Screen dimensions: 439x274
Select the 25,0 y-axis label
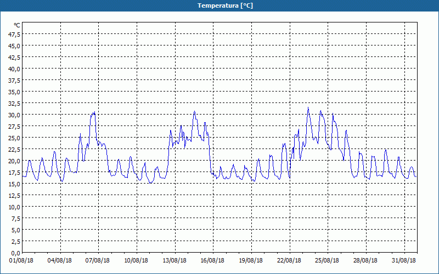click(14, 138)
